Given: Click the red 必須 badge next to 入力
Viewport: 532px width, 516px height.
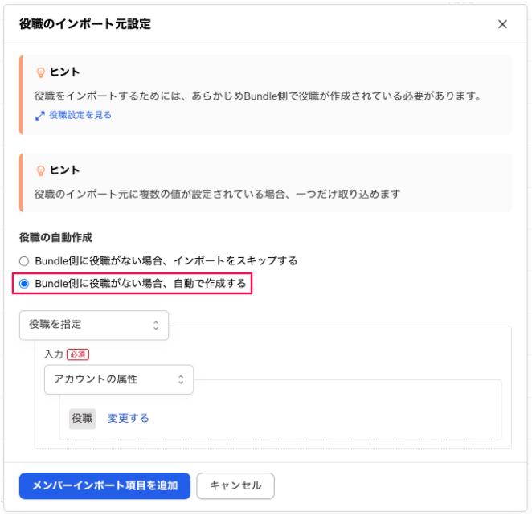Looking at the screenshot, I should click(78, 354).
